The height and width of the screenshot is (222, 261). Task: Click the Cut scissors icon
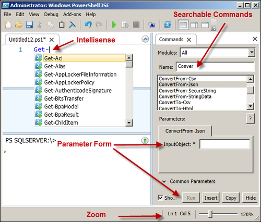(x=40, y=24)
